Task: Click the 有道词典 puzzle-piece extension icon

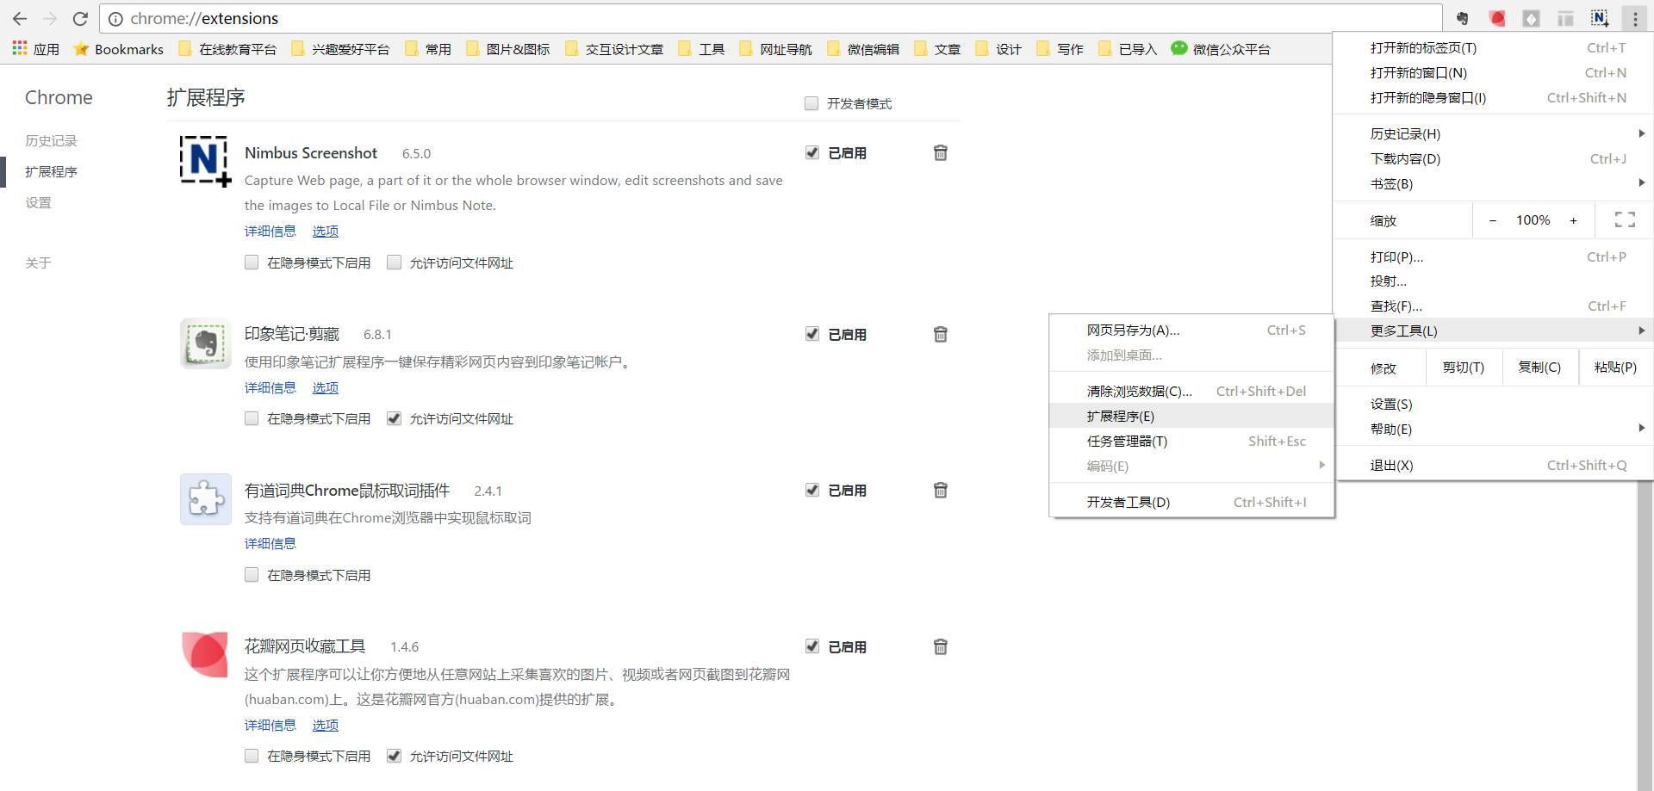Action: click(204, 499)
